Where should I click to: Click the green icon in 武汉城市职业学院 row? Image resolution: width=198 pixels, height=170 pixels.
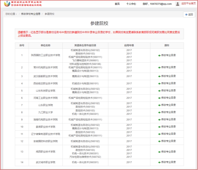[x=159, y=162]
